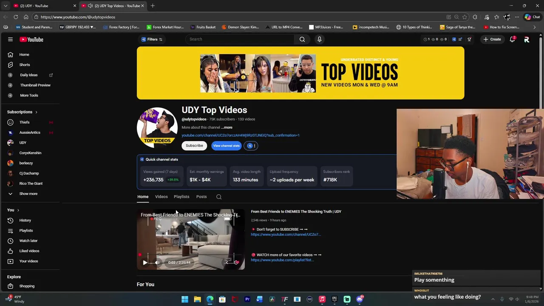Click the featured video progress bar
Screen dimensions: 544x306
coord(191,255)
